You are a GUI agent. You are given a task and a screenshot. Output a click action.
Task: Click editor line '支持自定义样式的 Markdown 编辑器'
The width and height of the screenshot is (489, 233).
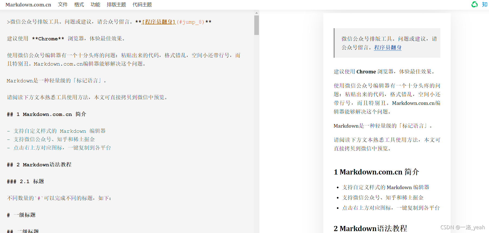[59, 131]
